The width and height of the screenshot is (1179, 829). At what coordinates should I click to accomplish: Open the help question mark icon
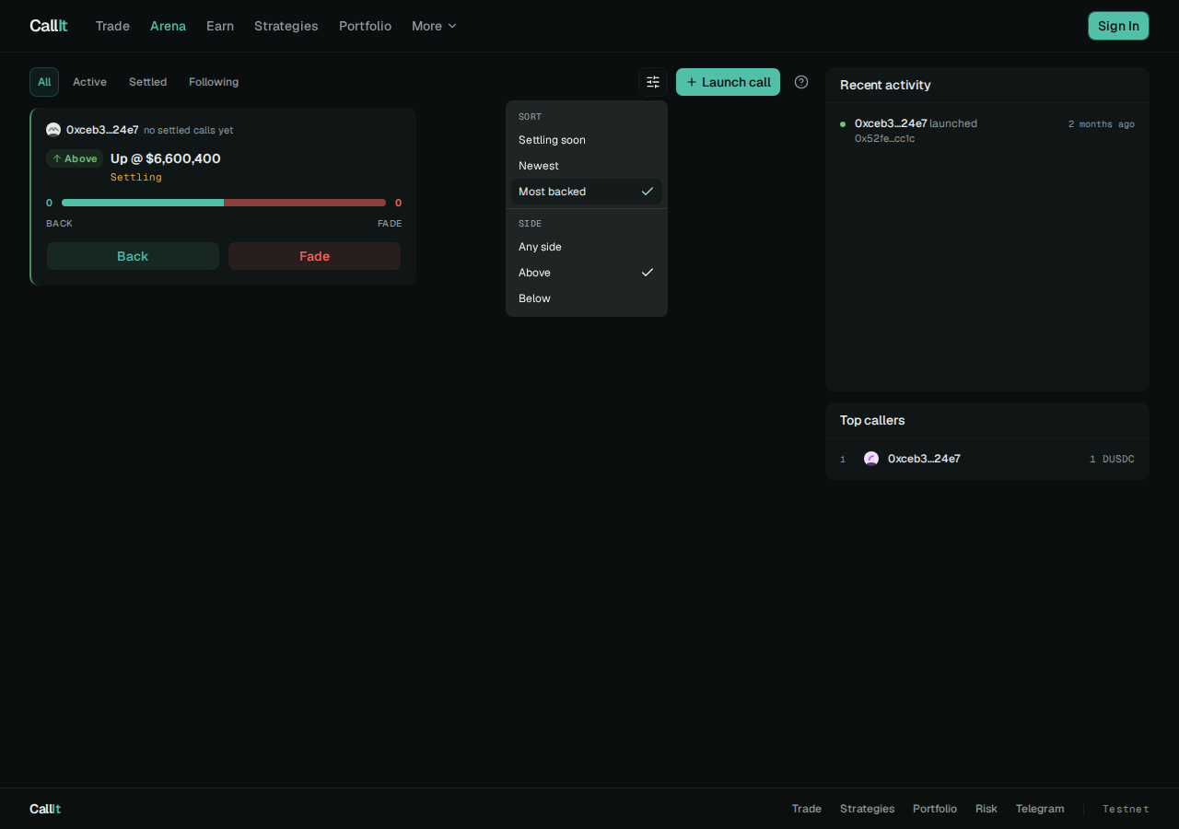pos(801,82)
